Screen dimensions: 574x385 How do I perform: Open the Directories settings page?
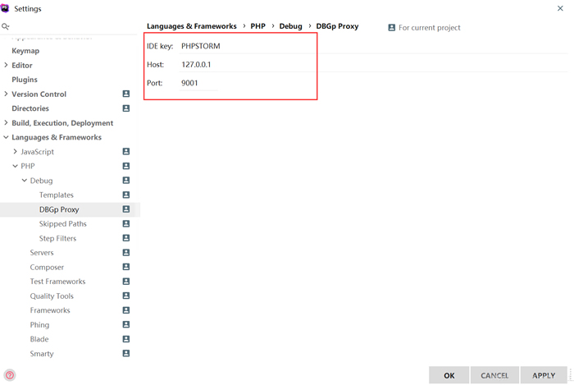pos(30,108)
